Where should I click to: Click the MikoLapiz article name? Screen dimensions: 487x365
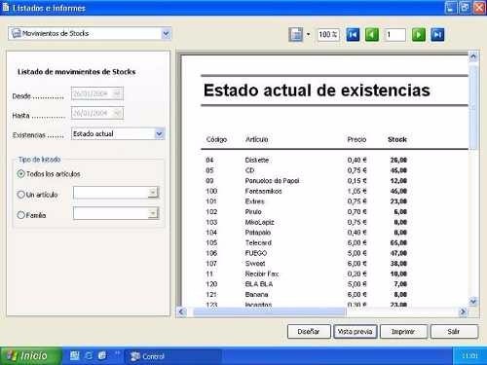click(x=259, y=222)
